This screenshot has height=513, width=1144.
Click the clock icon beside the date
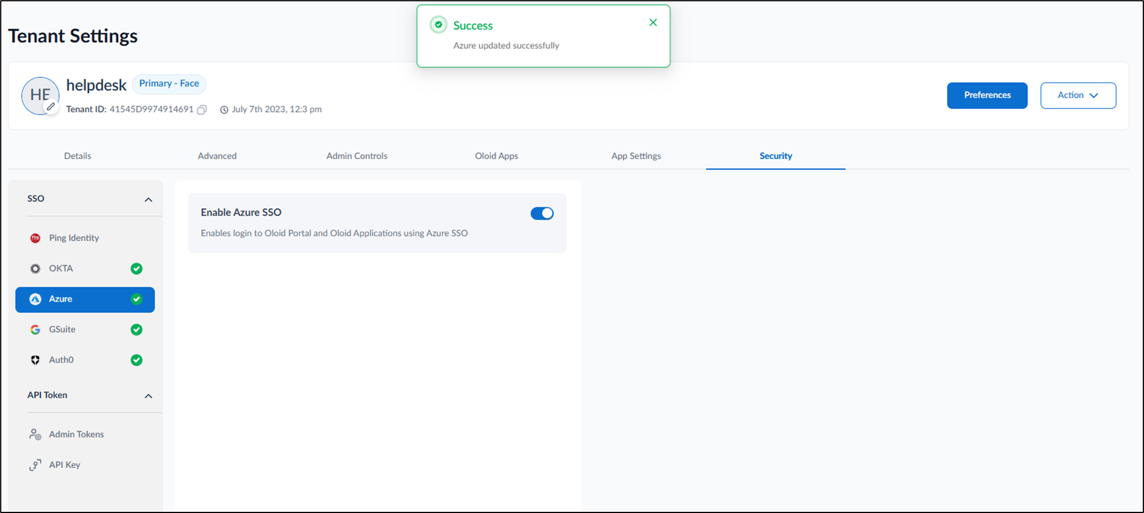click(x=224, y=110)
